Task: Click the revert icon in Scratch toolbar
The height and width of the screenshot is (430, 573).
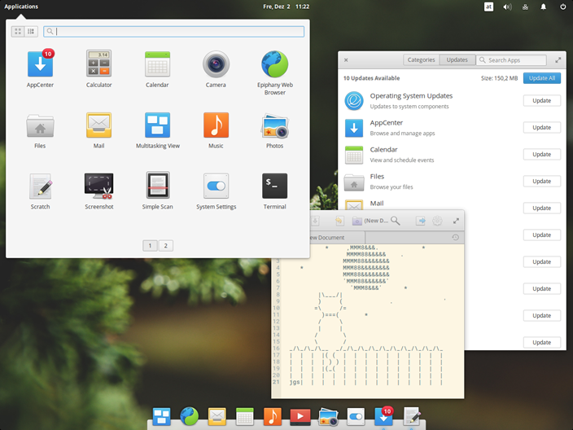Action: [339, 221]
